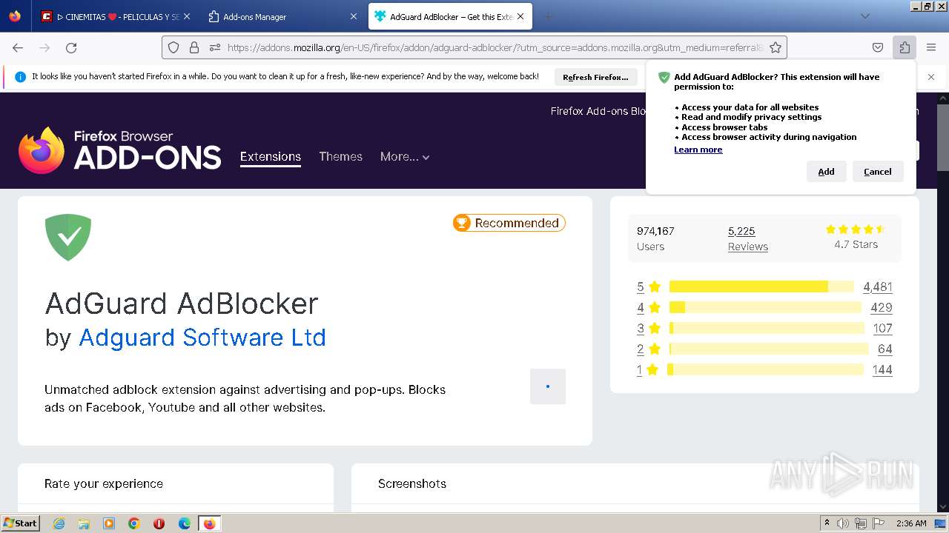The height and width of the screenshot is (533, 949).
Task: Click the 4.7 Stars rating icons
Action: pos(856,229)
